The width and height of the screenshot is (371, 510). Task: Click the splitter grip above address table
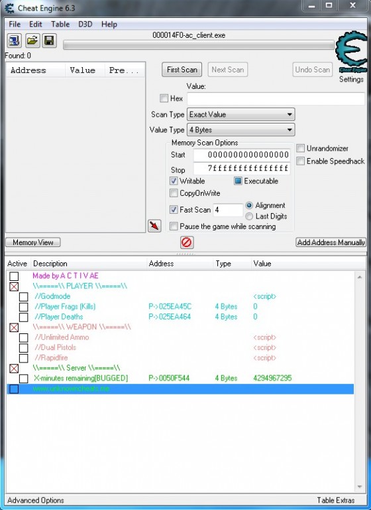[185, 254]
